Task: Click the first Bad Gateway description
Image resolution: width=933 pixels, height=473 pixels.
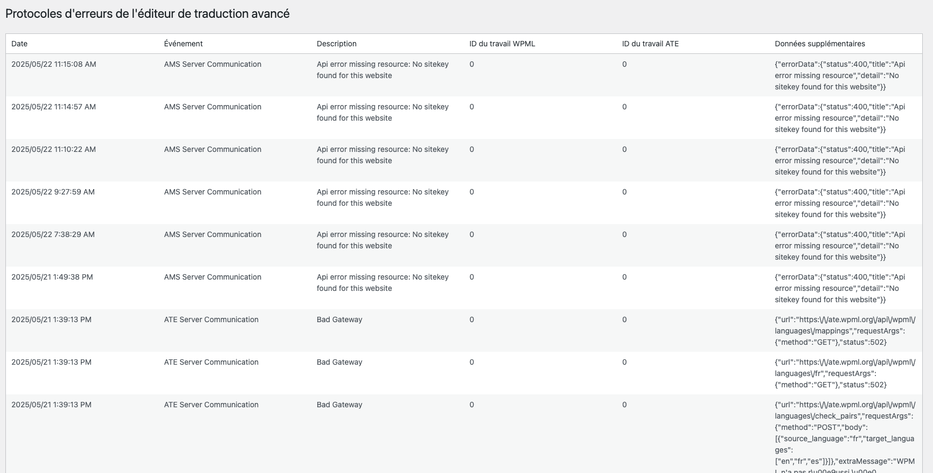Action: pyautogui.click(x=339, y=319)
